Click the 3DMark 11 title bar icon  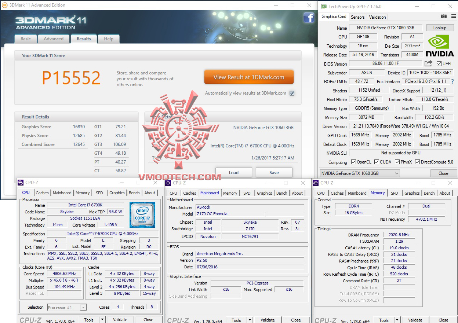click(4, 5)
